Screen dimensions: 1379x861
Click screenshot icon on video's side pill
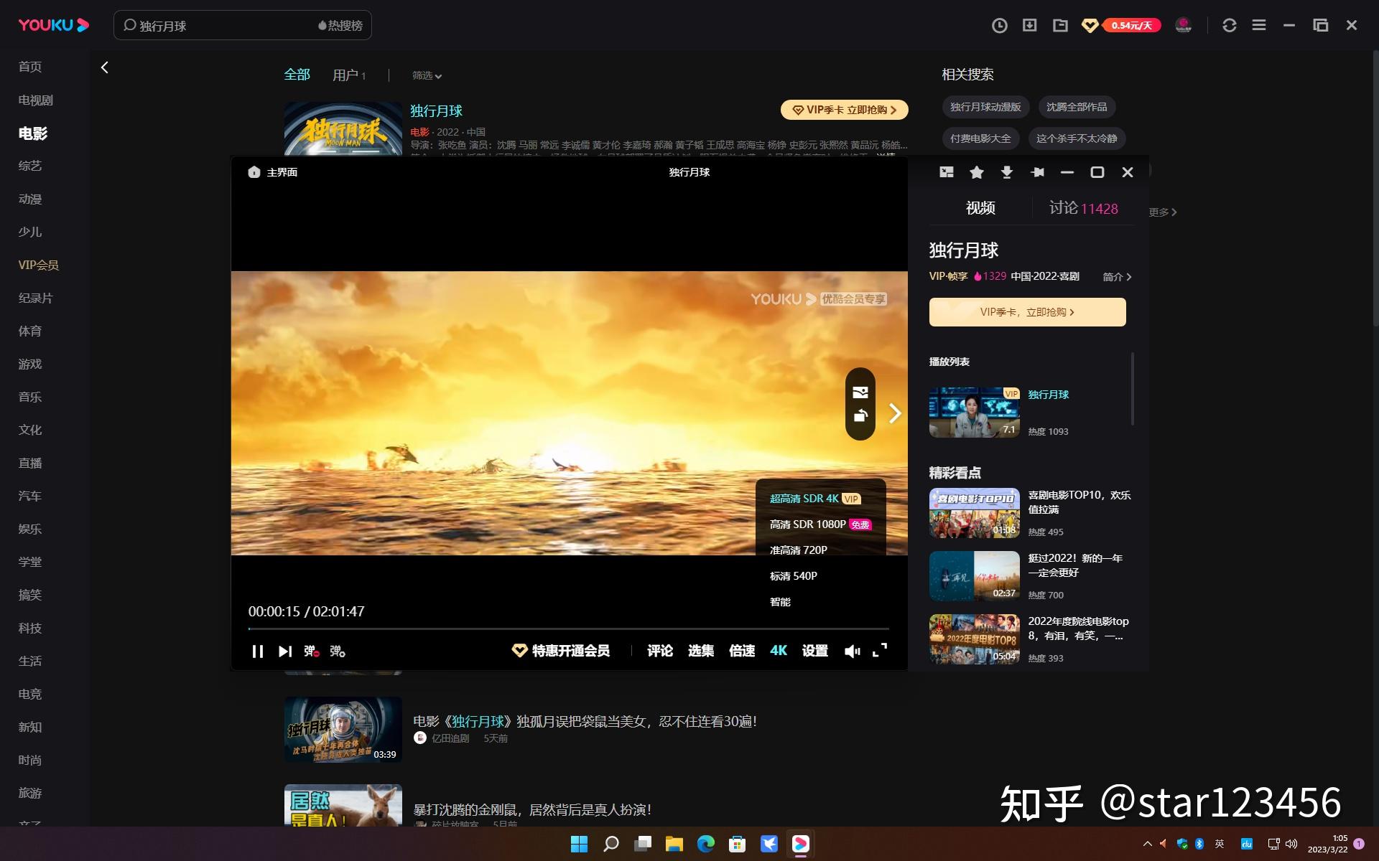[x=860, y=392]
